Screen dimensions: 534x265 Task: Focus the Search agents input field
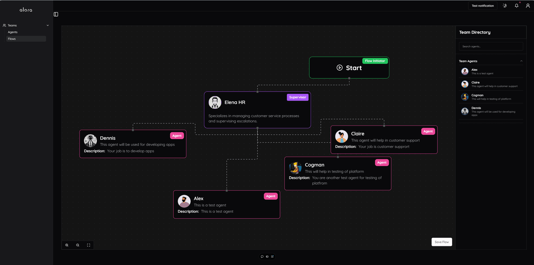tap(491, 46)
